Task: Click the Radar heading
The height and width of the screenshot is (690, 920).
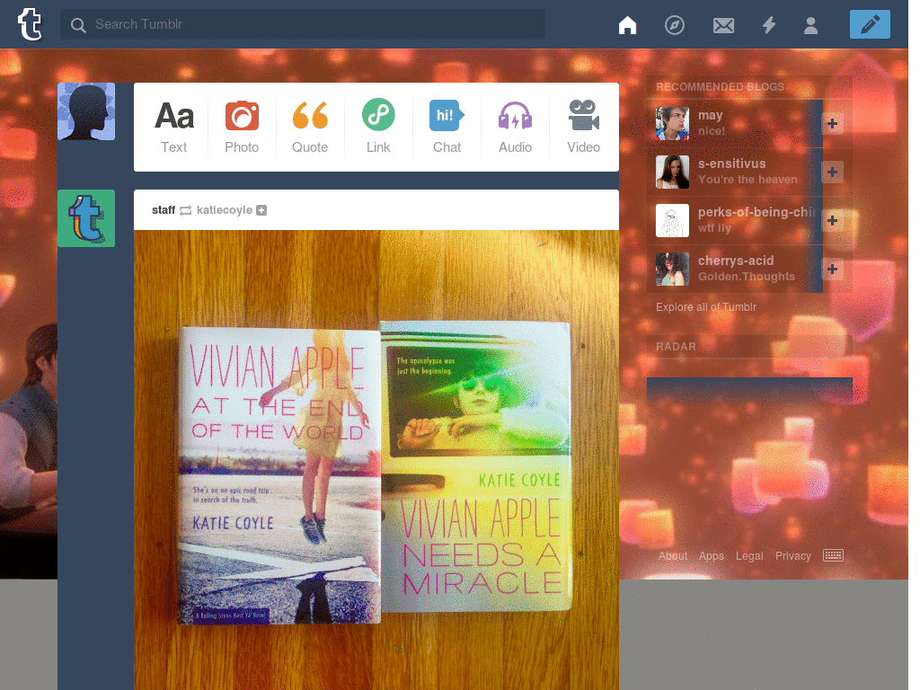Action: click(x=676, y=347)
